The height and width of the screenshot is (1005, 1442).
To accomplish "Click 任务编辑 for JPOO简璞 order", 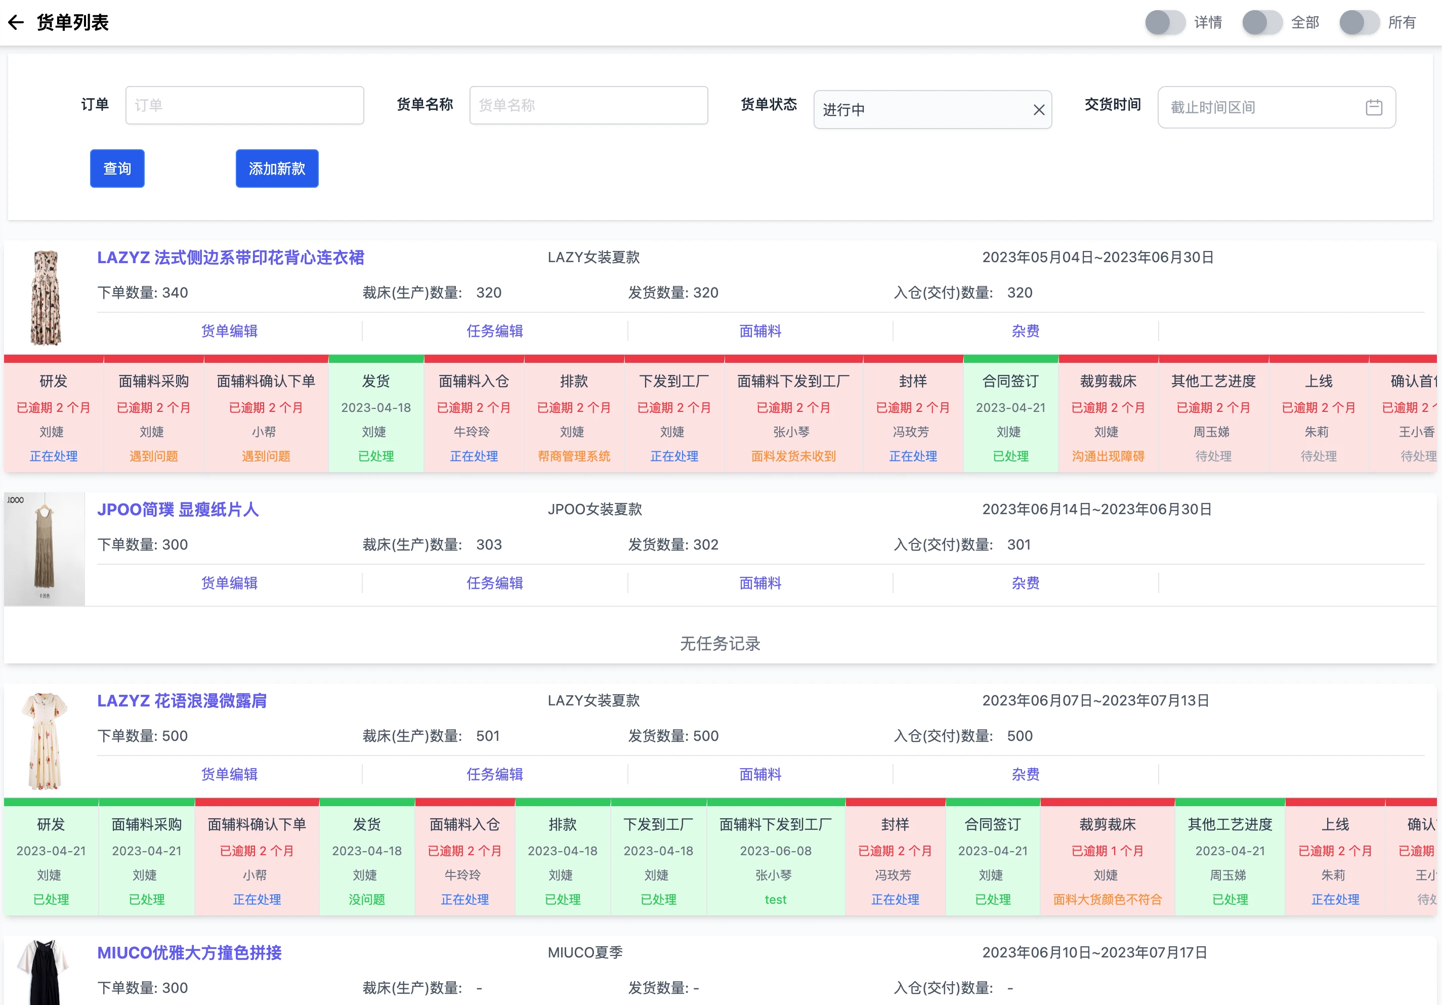I will [494, 583].
